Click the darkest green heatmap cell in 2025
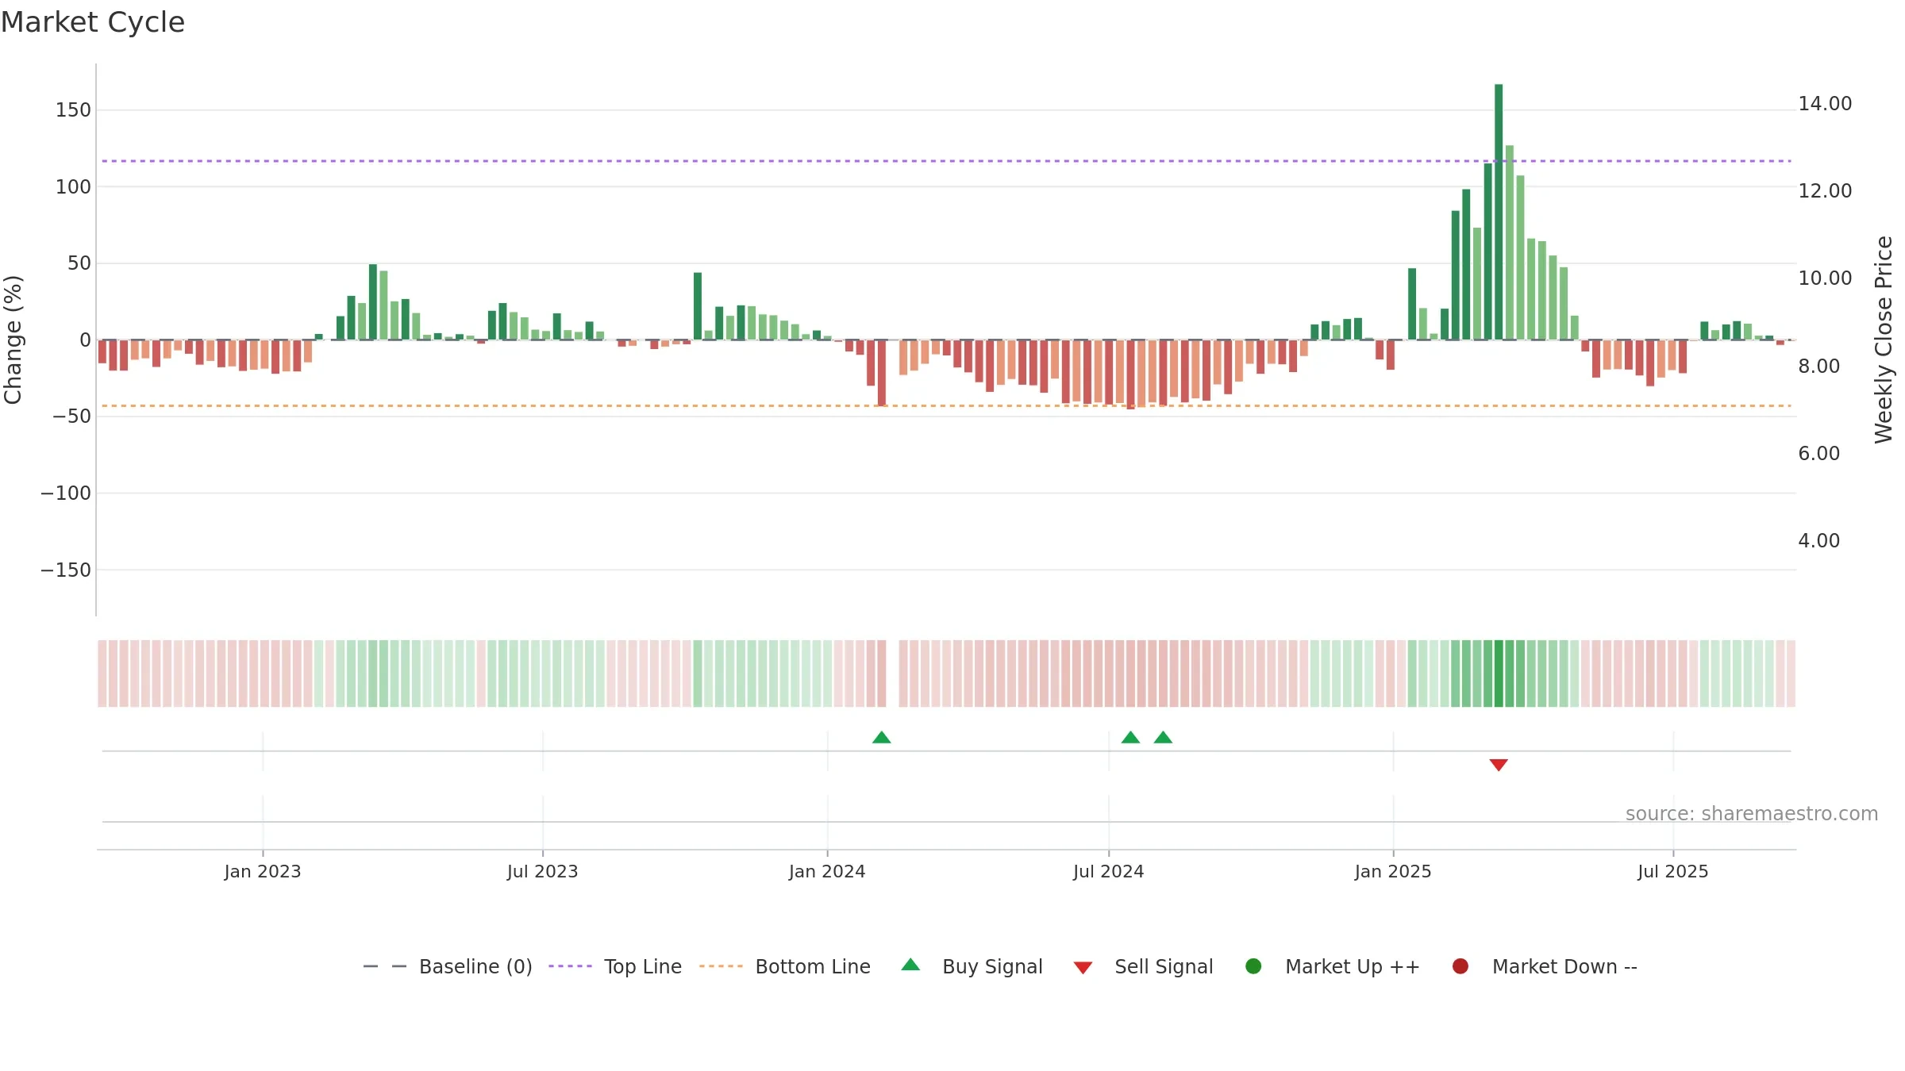This screenshot has height=1071, width=1905. [x=1499, y=674]
